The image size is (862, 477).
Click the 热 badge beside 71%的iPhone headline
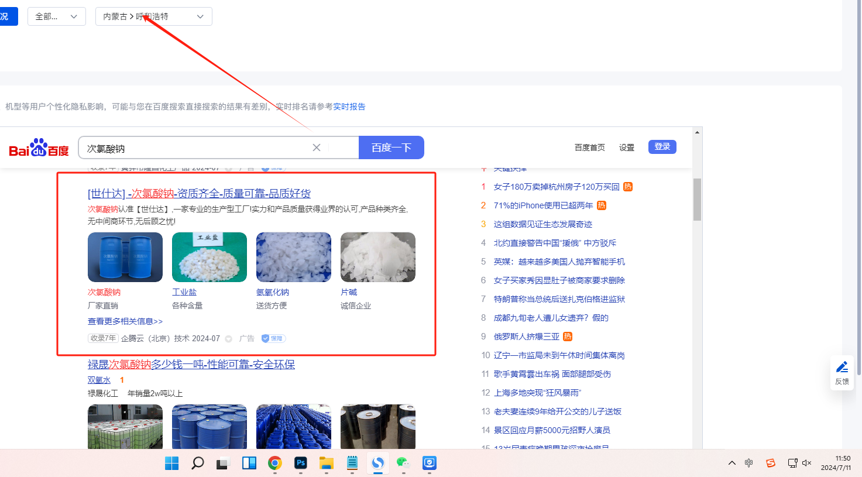602,205
